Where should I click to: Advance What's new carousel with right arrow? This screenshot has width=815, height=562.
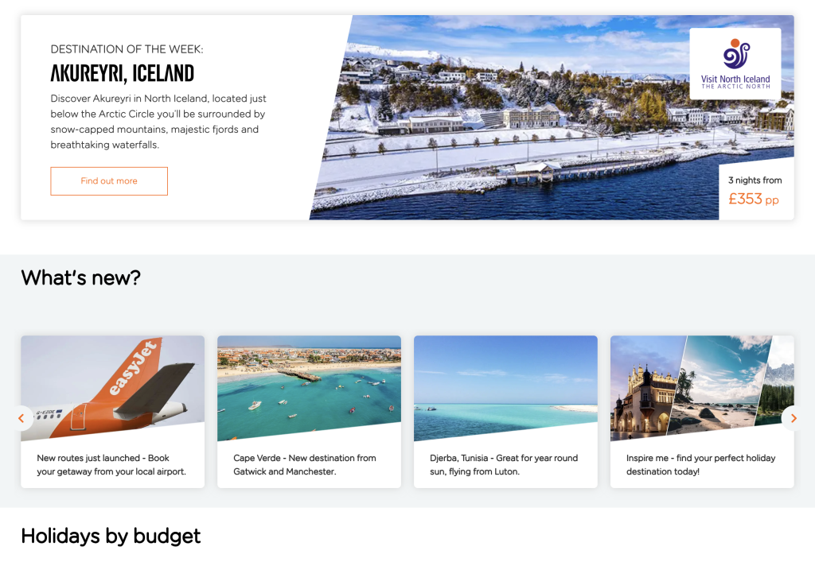tap(794, 418)
